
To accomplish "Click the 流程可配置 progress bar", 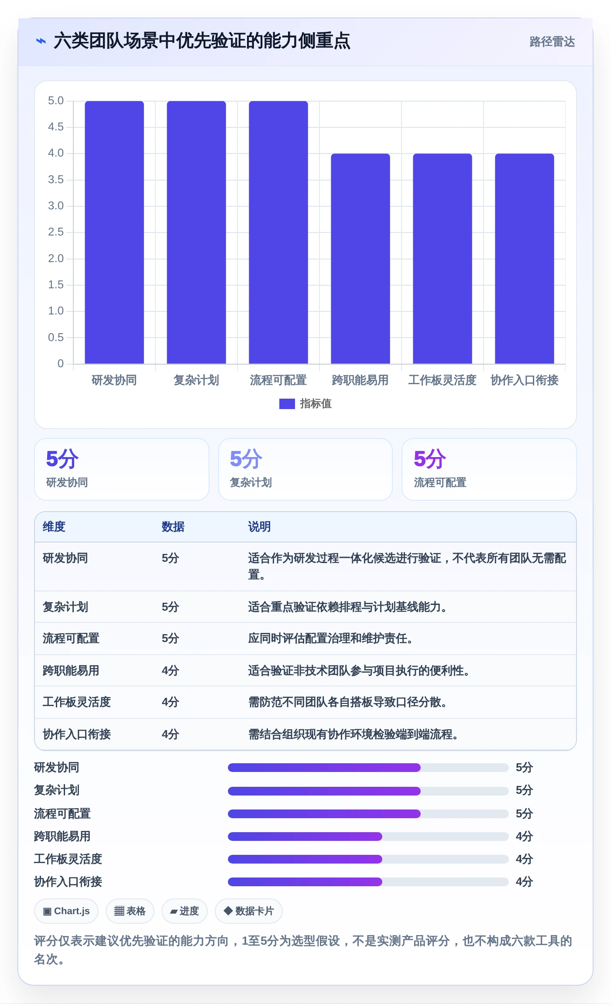I will point(368,814).
